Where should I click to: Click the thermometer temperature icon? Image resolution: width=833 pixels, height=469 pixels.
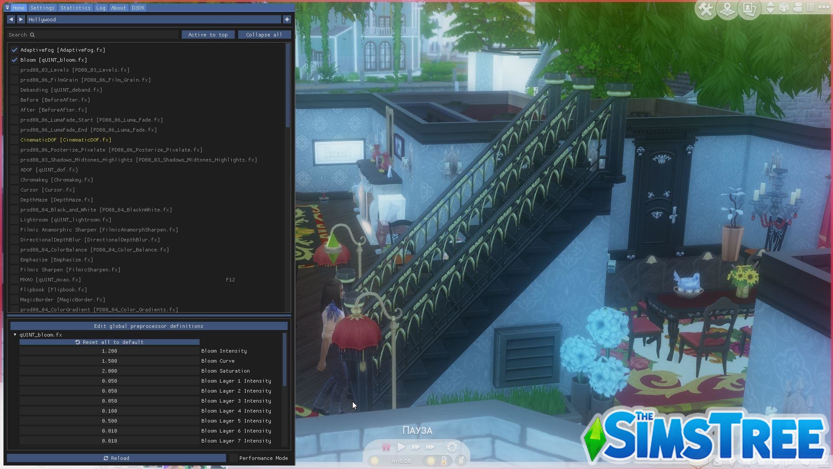tap(445, 461)
